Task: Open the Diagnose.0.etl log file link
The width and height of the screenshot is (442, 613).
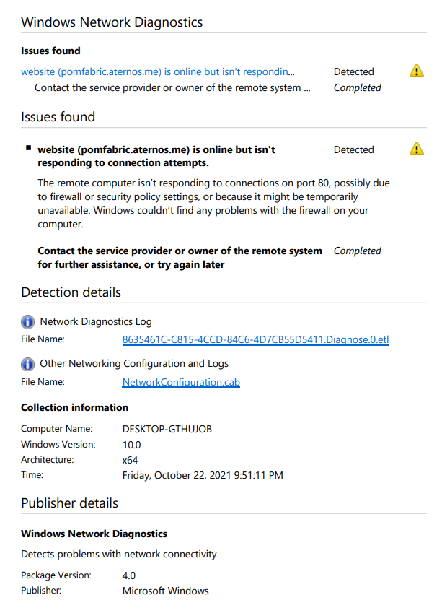Action: point(256,339)
